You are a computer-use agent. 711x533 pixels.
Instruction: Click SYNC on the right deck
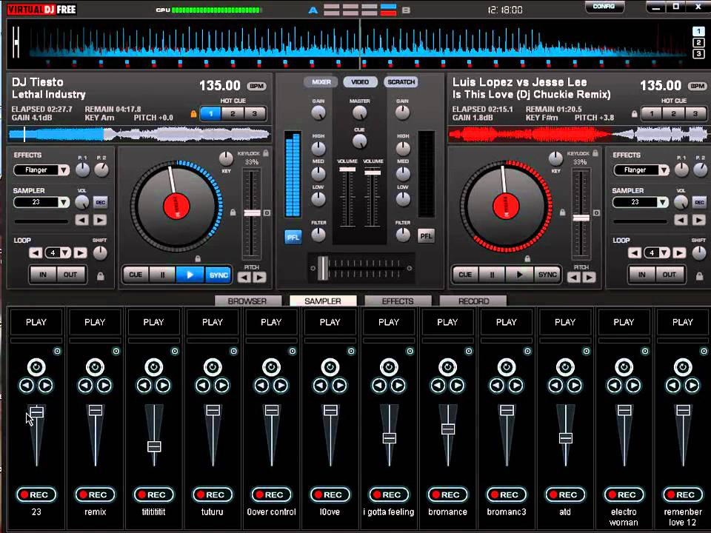[x=547, y=275]
